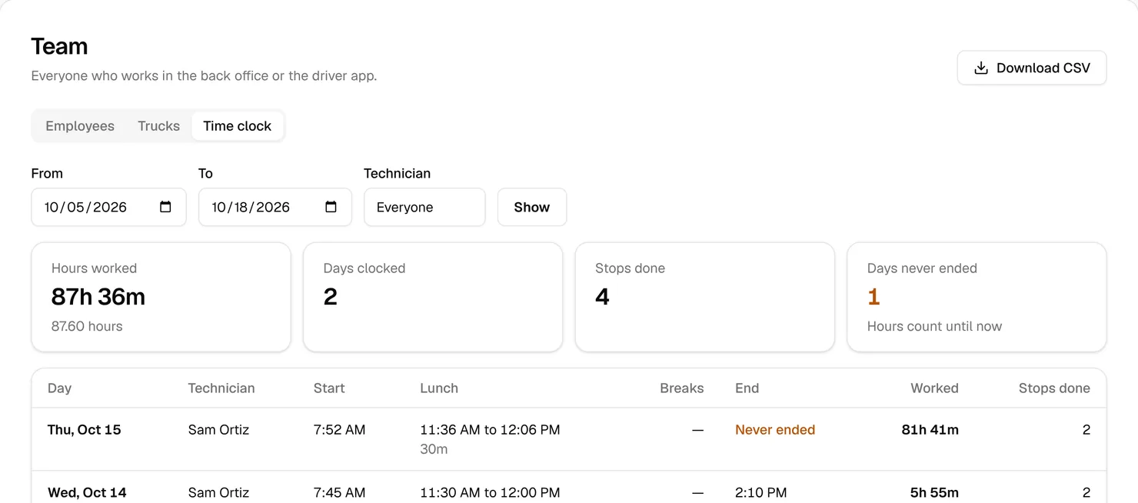Image resolution: width=1138 pixels, height=503 pixels.
Task: Select the Wed, Oct 14 day cell
Action: [x=87, y=492]
